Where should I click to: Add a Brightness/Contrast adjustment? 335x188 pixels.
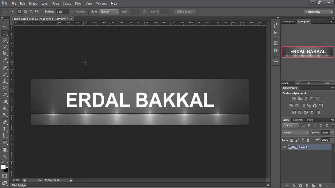294,98
